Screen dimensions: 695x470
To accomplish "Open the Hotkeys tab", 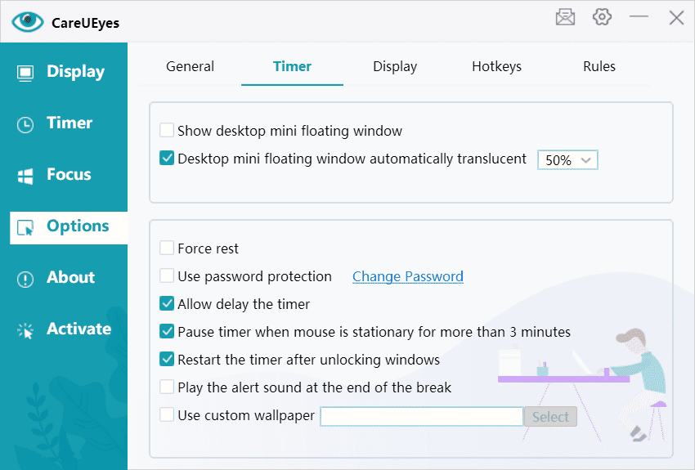I will click(x=496, y=67).
